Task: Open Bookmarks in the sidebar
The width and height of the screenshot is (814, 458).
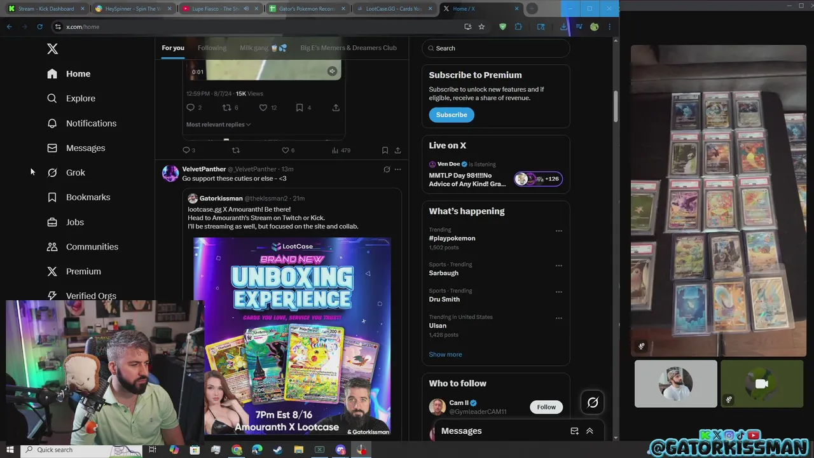Action: click(78, 197)
